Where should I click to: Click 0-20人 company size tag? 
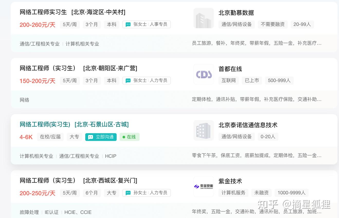coord(268,137)
